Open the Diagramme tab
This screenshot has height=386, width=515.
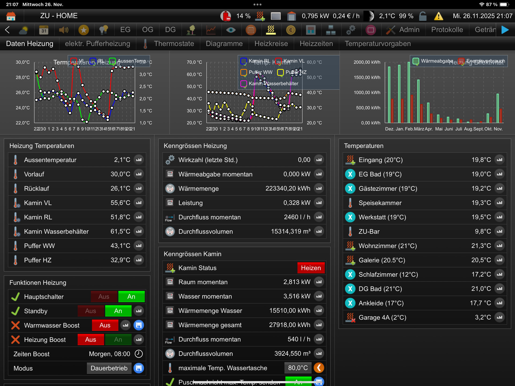(x=224, y=44)
